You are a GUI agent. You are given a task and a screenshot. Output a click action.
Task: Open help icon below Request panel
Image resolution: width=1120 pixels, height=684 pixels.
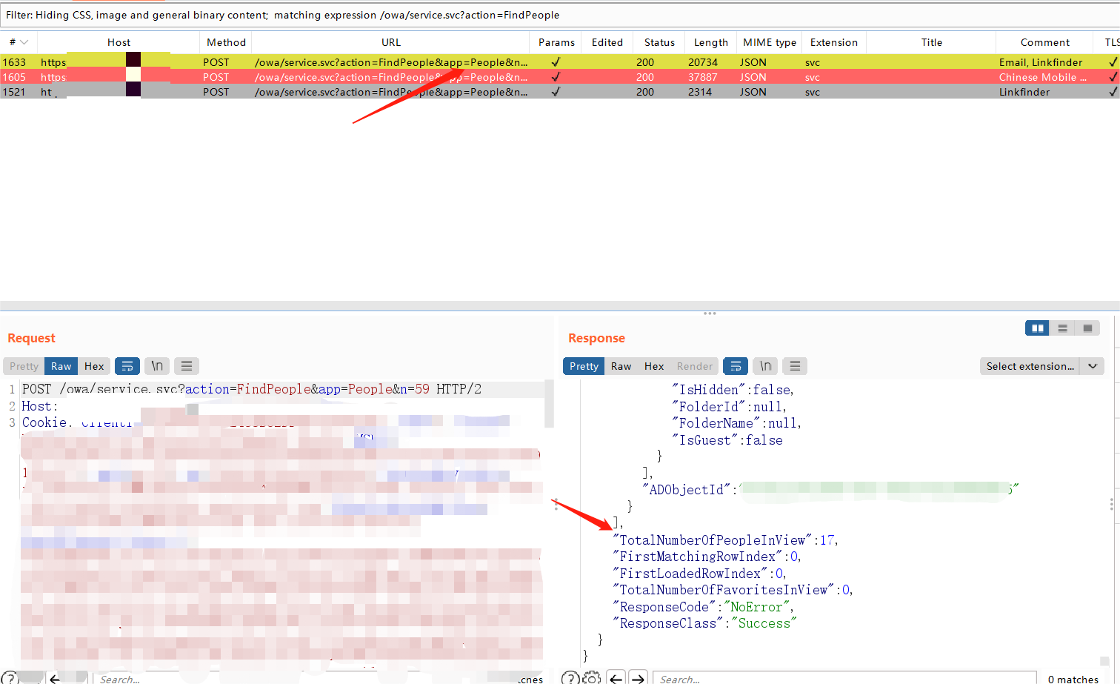10,678
